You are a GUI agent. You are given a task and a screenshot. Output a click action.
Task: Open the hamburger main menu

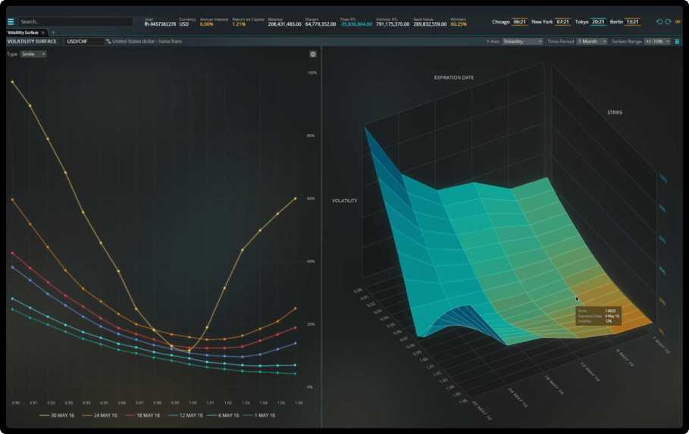pyautogui.click(x=11, y=22)
